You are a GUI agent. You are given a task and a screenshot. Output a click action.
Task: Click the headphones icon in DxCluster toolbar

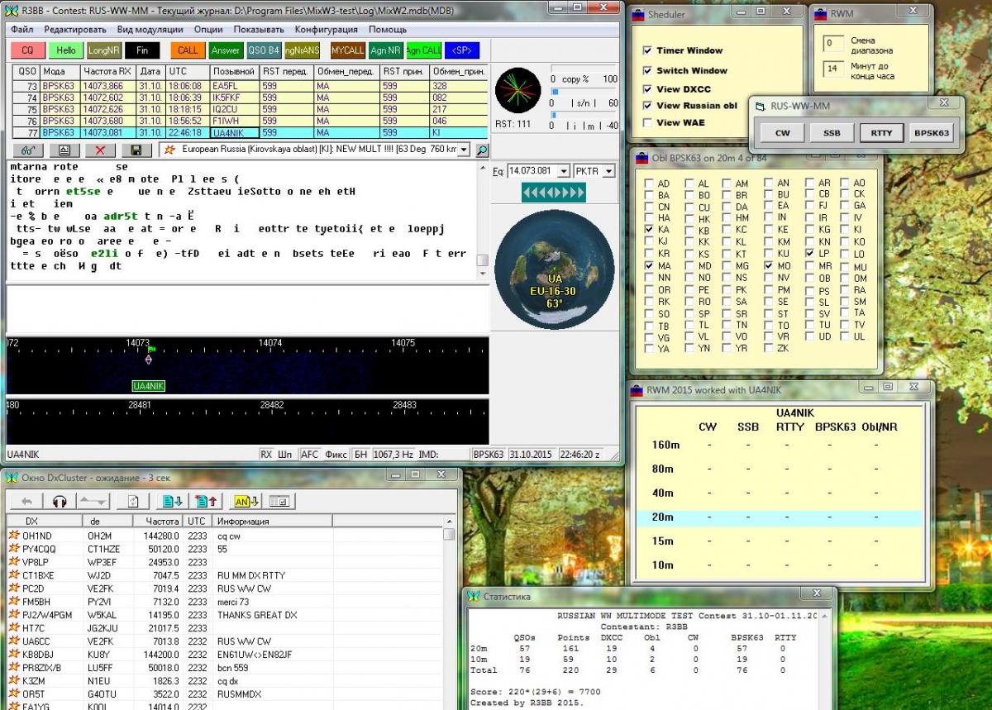[x=60, y=501]
